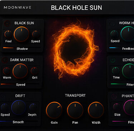Click the large center knob in Dark Matter

[20, 71]
